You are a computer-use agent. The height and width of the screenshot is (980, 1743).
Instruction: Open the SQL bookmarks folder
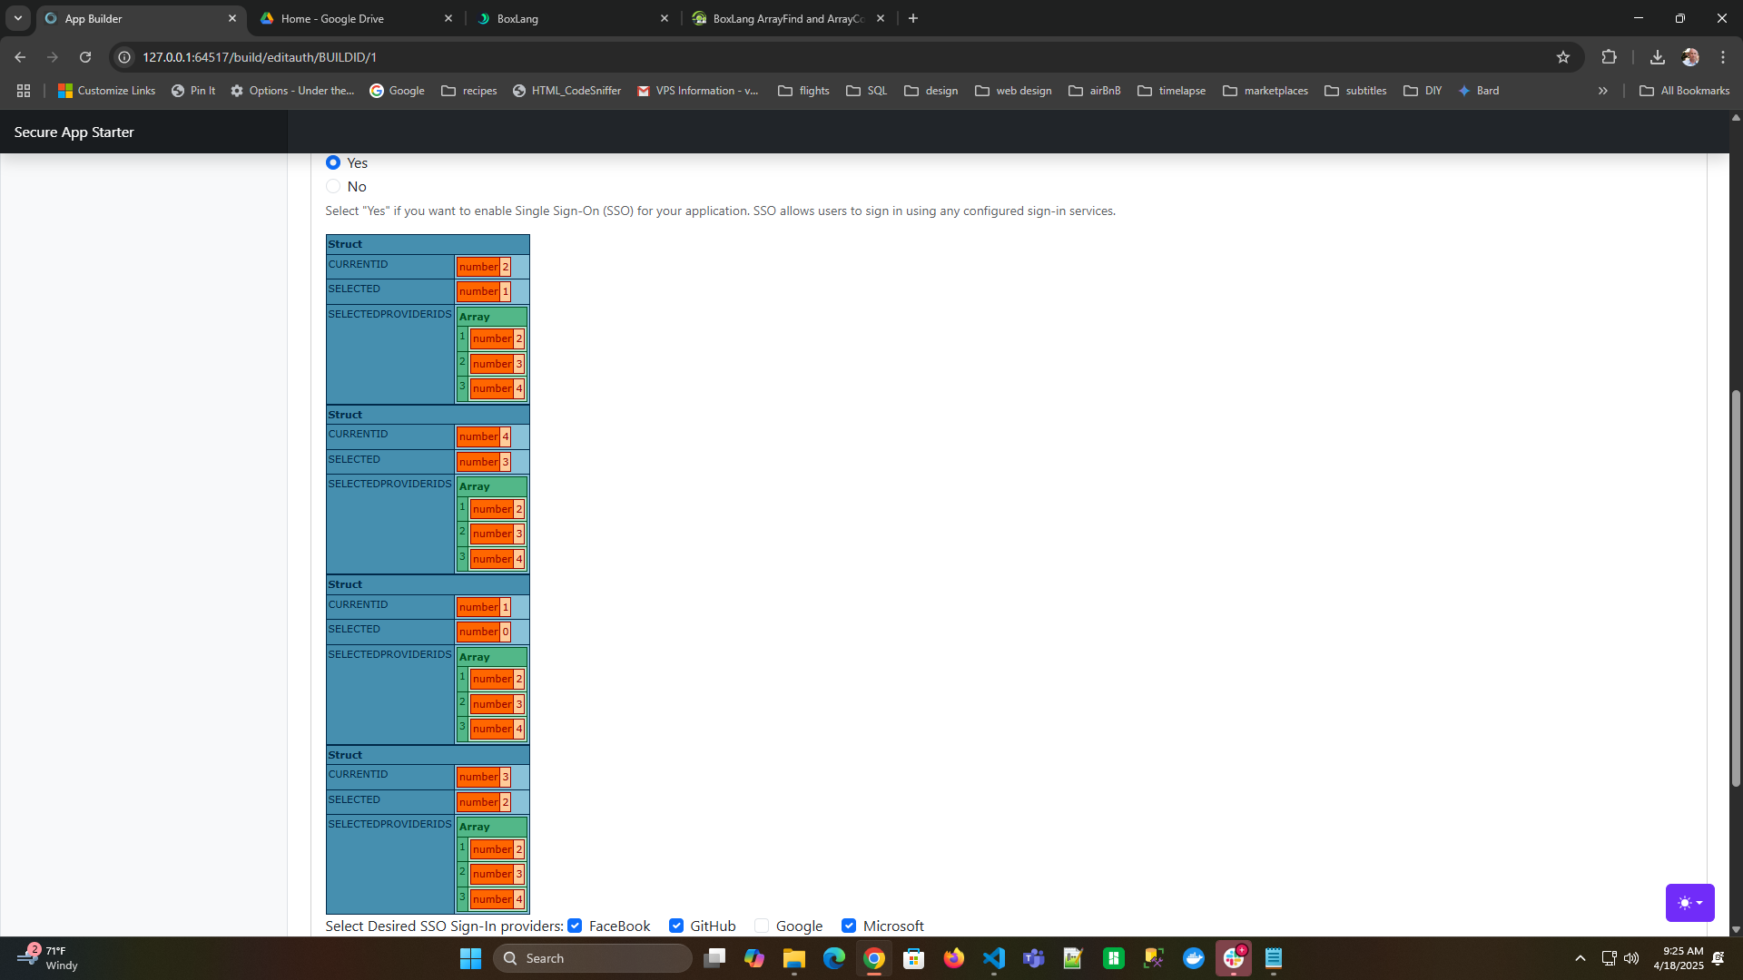pyautogui.click(x=867, y=91)
